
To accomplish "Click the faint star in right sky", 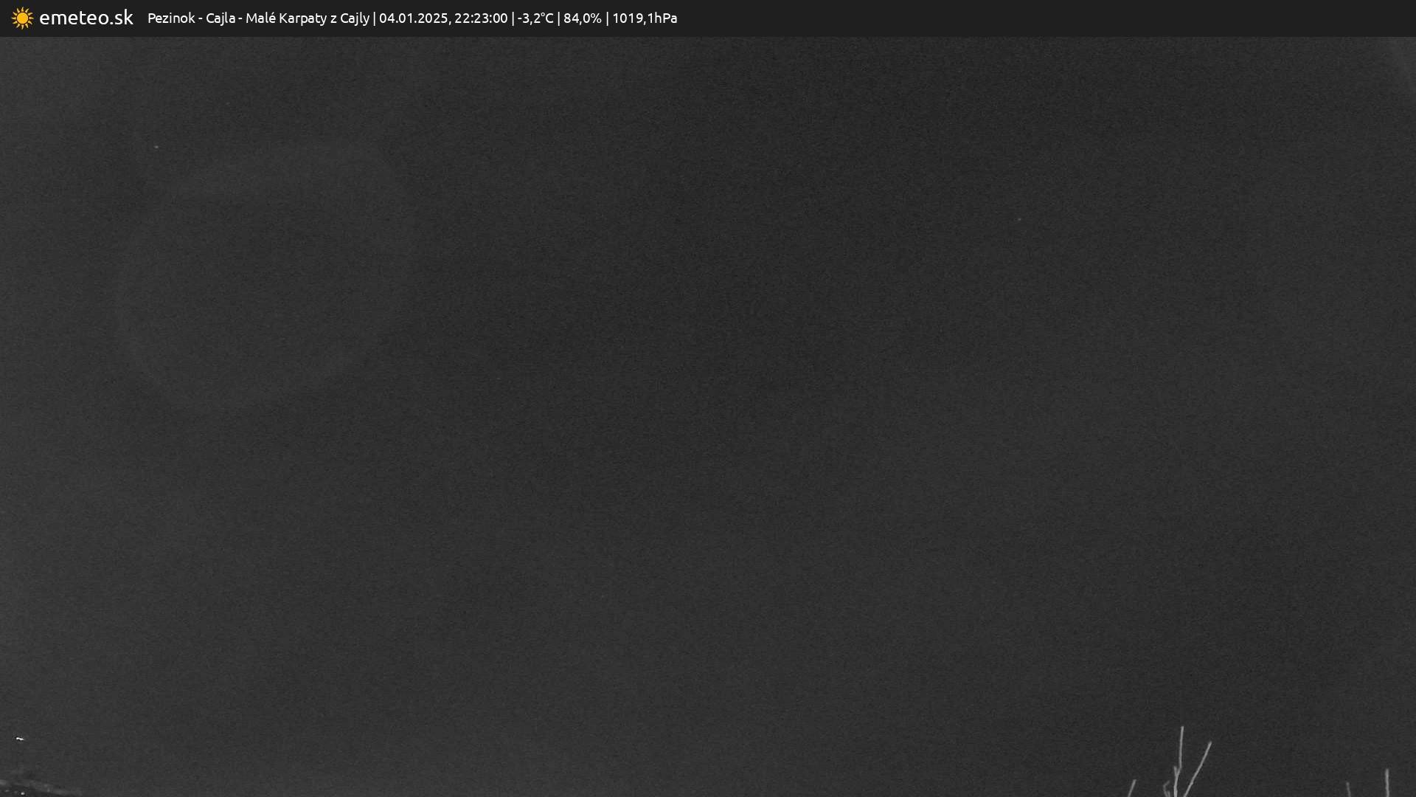I will tap(1019, 219).
